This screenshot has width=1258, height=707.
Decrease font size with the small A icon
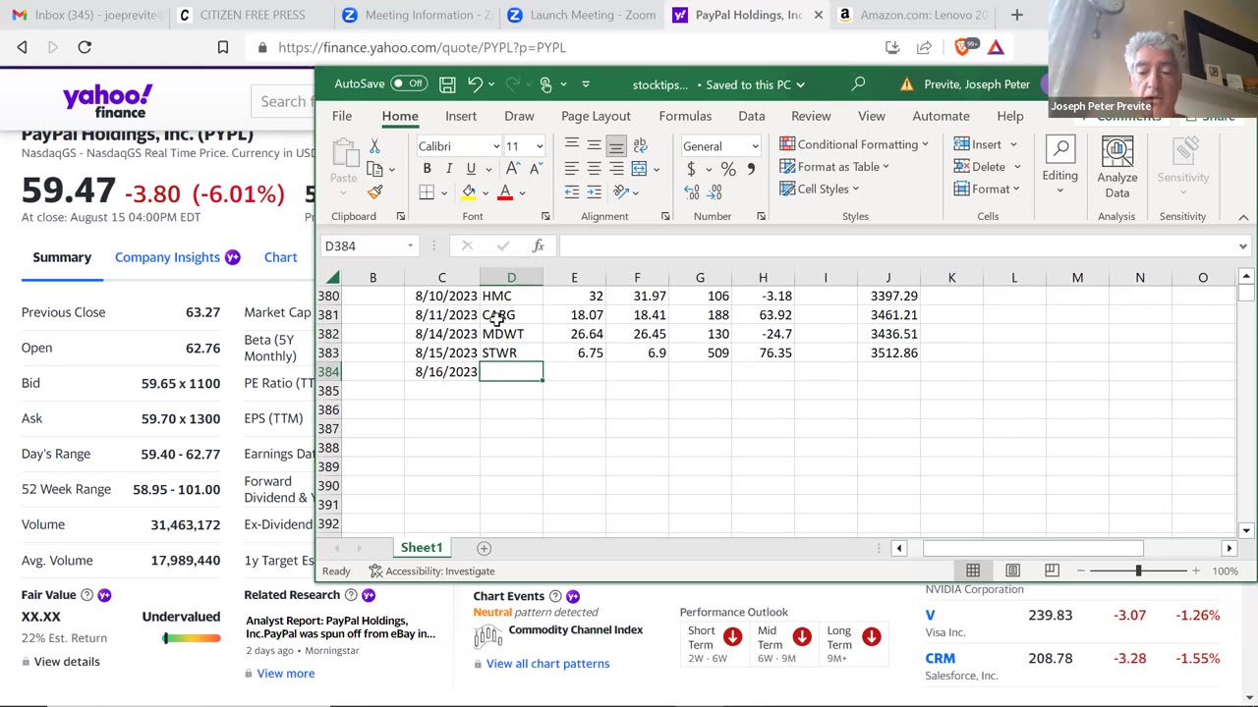coord(535,169)
